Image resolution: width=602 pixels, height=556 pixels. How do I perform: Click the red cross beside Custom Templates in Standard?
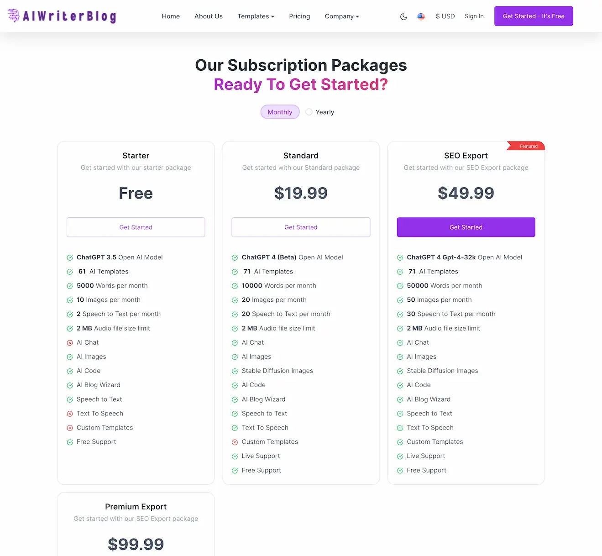click(x=235, y=441)
